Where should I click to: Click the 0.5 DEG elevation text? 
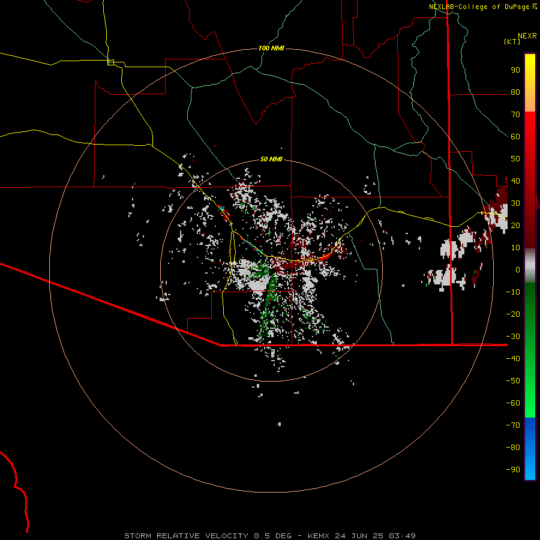(272, 536)
